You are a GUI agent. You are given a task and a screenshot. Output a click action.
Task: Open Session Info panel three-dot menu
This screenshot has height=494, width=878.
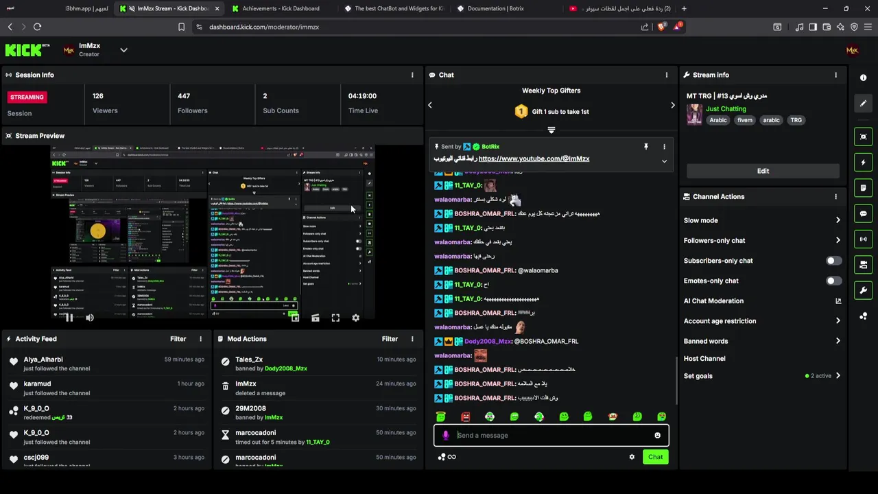click(x=412, y=75)
